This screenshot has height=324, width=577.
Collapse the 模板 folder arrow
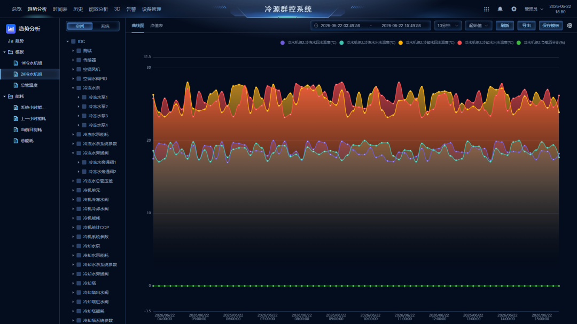[4, 52]
